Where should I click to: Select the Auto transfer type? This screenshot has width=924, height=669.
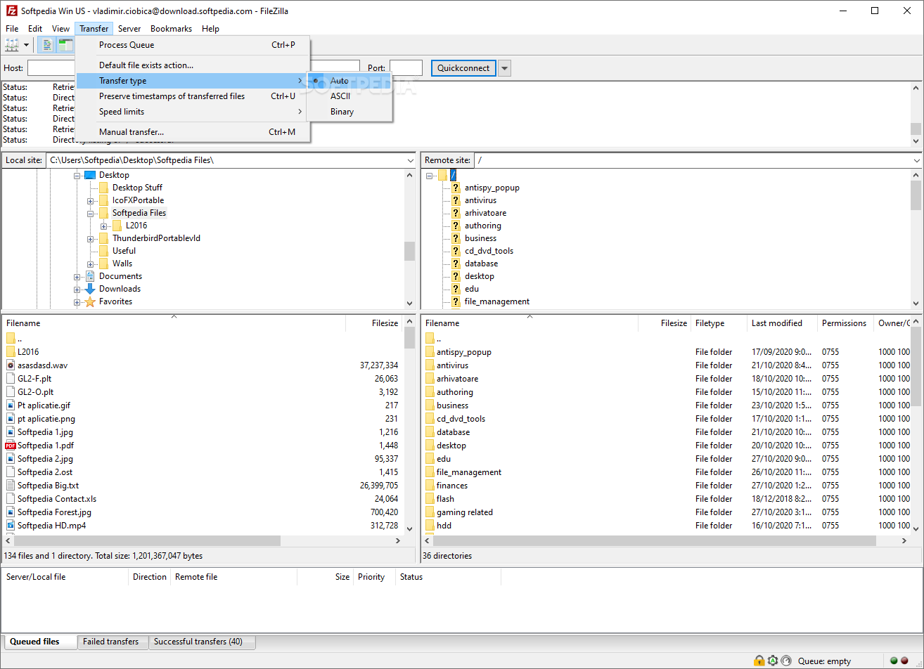[x=340, y=81]
